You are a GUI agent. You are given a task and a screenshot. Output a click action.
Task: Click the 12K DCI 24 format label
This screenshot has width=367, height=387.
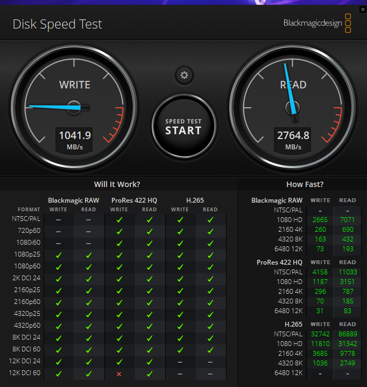25,361
